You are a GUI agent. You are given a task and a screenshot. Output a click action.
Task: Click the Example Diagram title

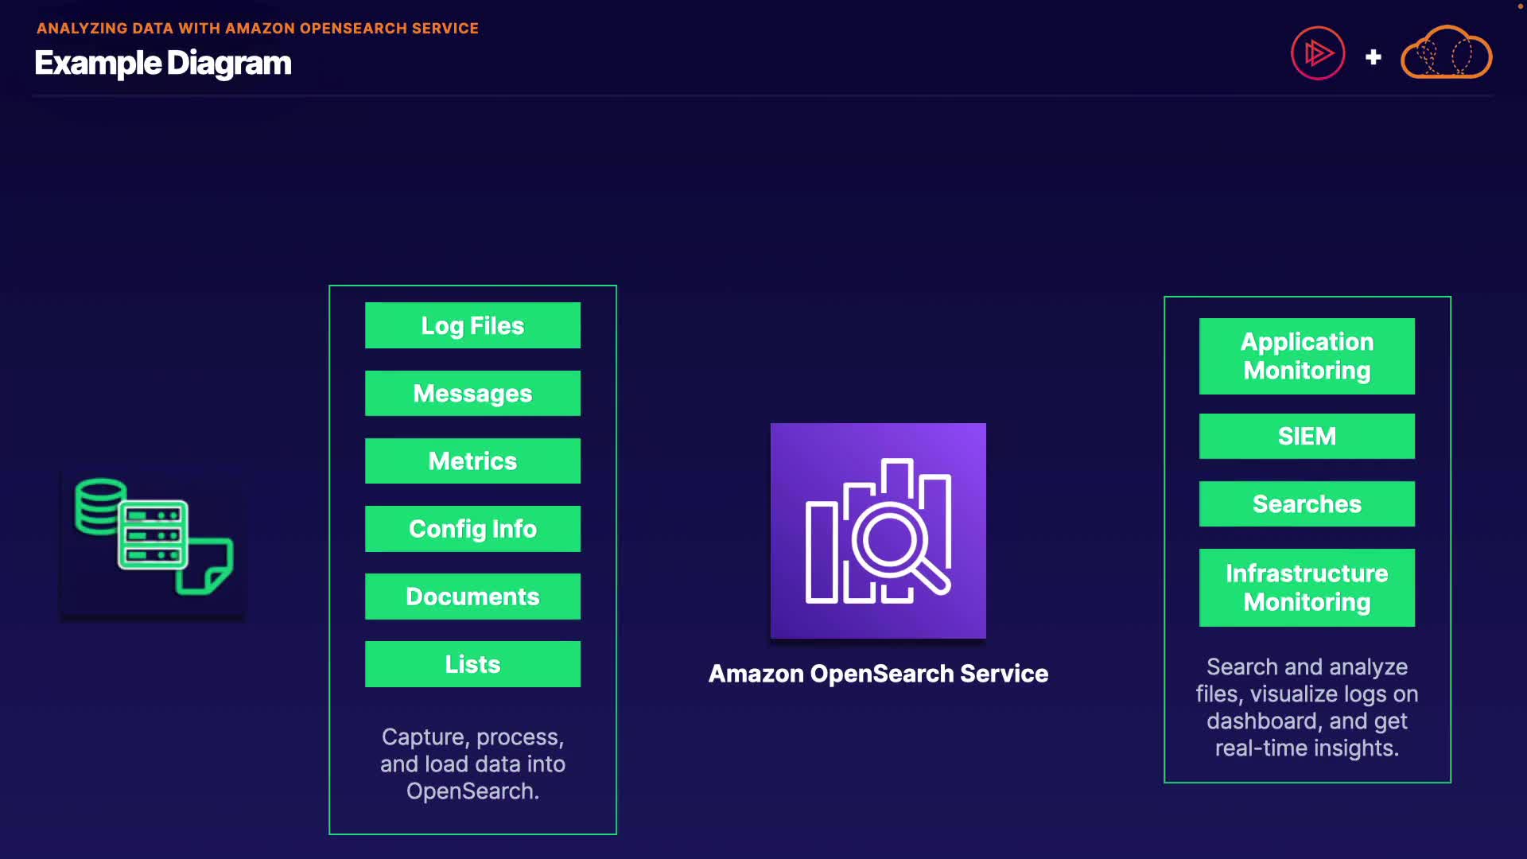coord(163,63)
